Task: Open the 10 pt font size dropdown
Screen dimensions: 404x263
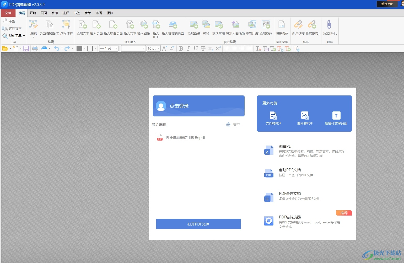Action: pyautogui.click(x=154, y=49)
